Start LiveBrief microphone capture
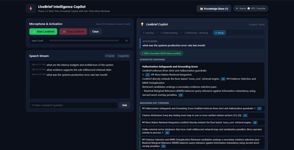Viewport: 294px width, 150px height. point(43,32)
